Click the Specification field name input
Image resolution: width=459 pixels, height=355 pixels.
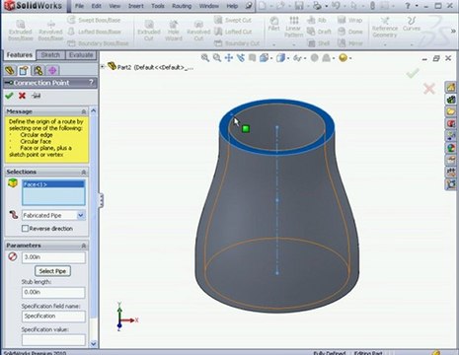[53, 317]
